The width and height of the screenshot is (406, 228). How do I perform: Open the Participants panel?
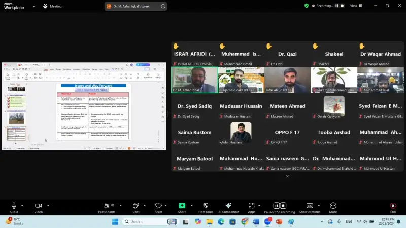coord(107,208)
